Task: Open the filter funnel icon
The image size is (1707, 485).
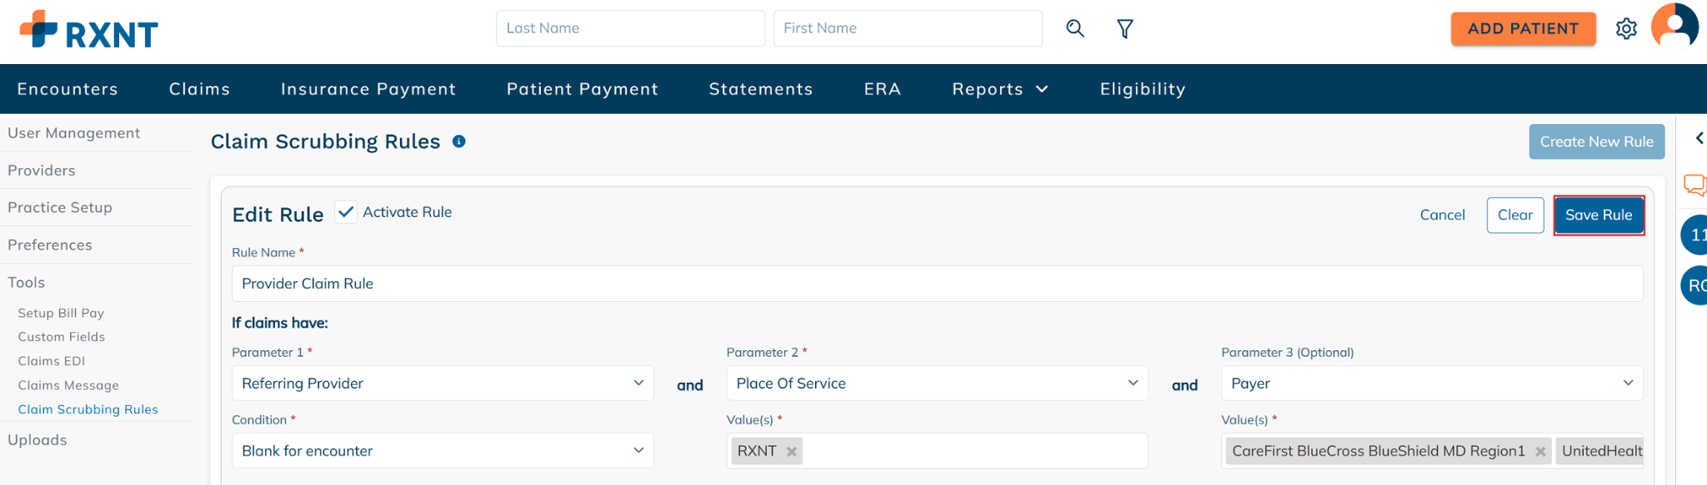Action: click(1125, 29)
